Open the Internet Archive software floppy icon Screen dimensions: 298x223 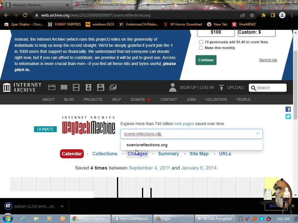(x=100, y=87)
